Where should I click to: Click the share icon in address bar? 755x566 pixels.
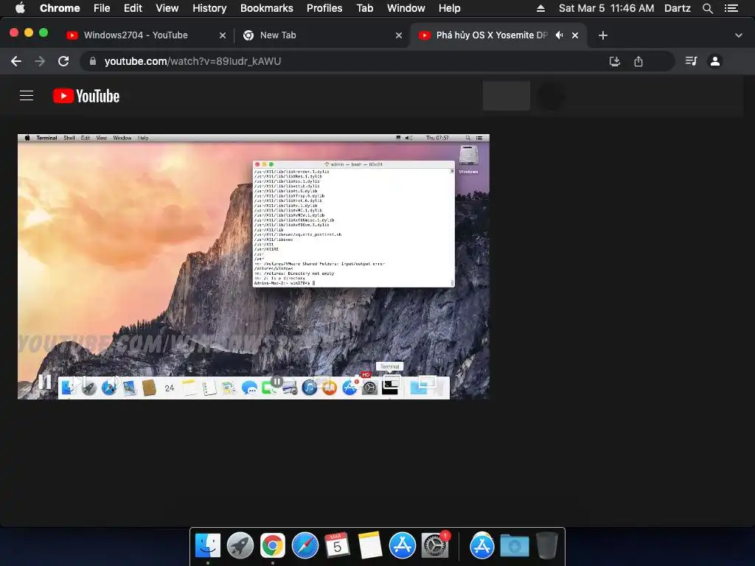click(639, 61)
